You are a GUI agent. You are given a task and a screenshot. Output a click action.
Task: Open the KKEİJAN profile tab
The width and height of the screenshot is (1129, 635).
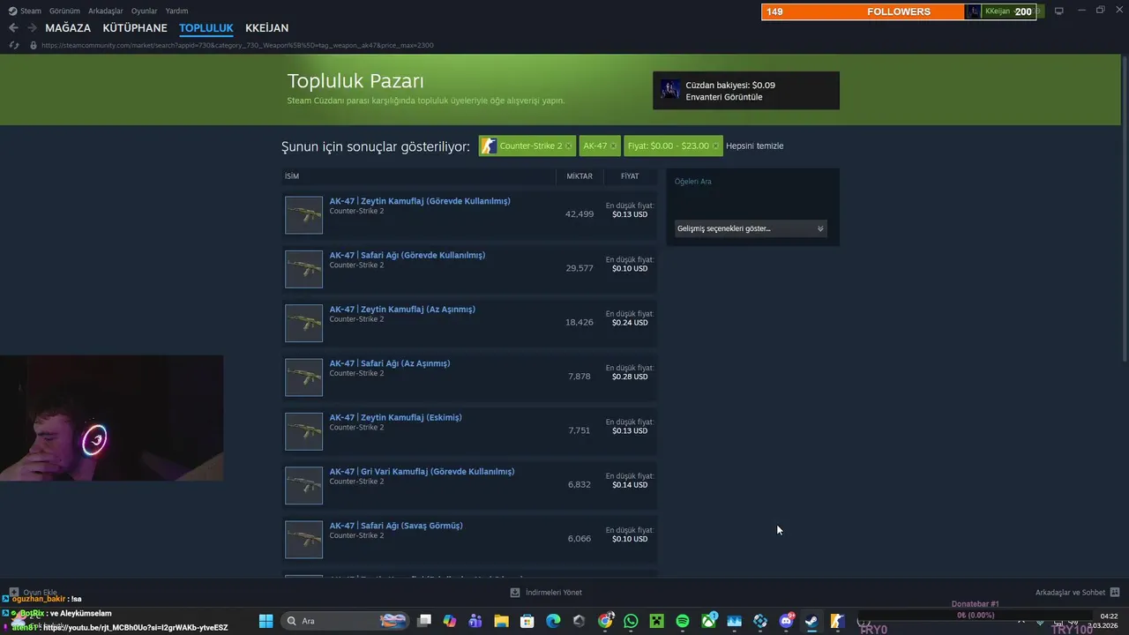[x=267, y=28]
